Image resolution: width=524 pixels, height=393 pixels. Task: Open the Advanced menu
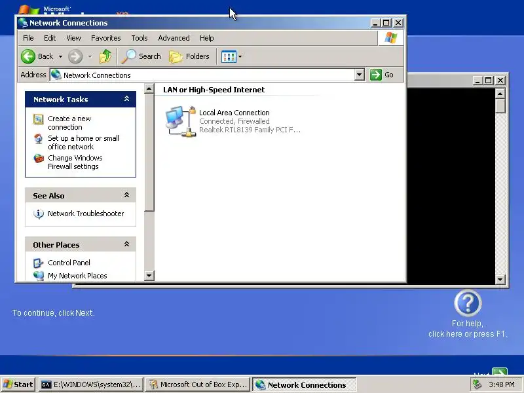point(174,38)
